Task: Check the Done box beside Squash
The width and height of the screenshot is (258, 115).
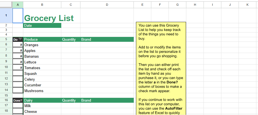Action: pyautogui.click(x=18, y=73)
